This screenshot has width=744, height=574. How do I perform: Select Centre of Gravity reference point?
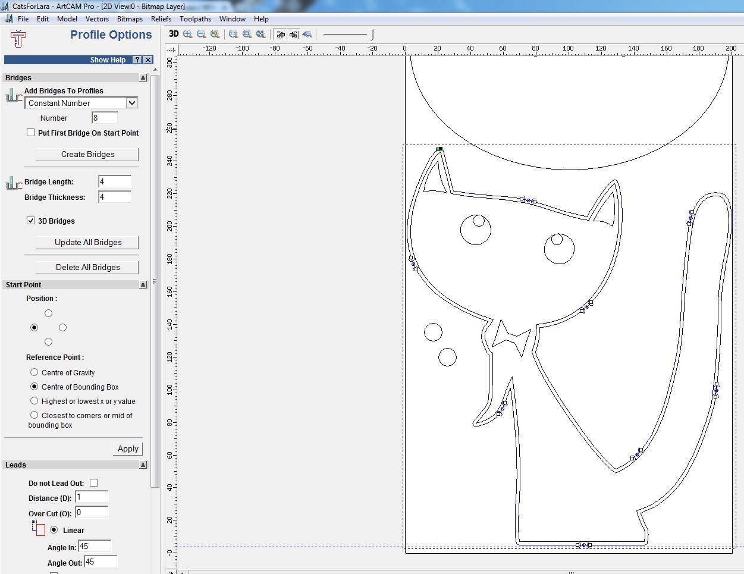click(34, 372)
